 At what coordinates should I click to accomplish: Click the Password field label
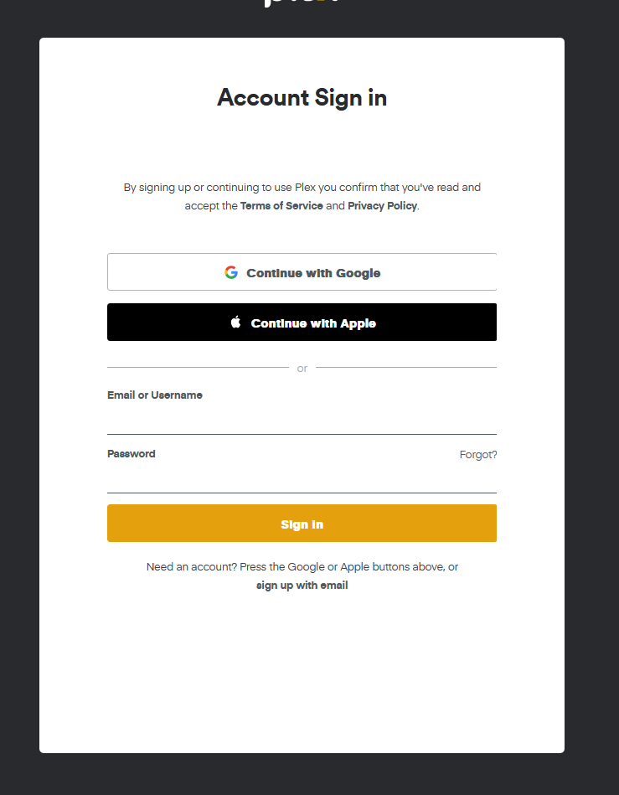132,454
